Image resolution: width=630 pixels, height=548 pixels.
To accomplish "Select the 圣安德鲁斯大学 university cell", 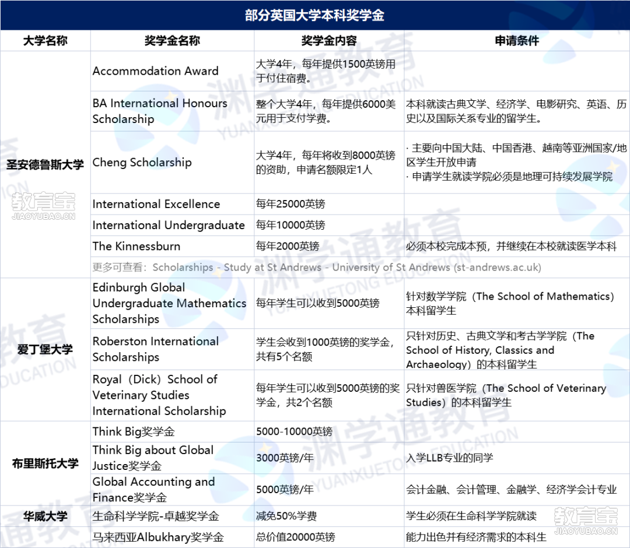I will click(45, 164).
